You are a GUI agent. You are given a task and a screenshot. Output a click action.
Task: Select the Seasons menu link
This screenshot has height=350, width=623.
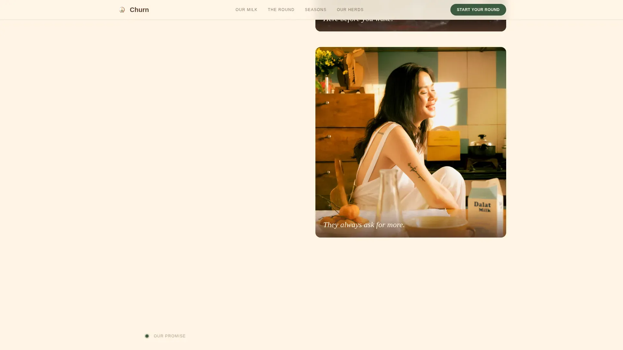tap(315, 10)
